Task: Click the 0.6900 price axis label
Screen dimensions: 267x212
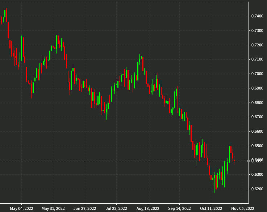Action: coord(257,88)
